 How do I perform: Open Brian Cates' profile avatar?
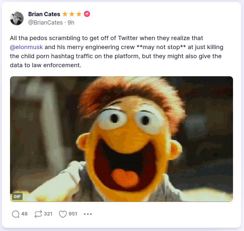[x=17, y=18]
